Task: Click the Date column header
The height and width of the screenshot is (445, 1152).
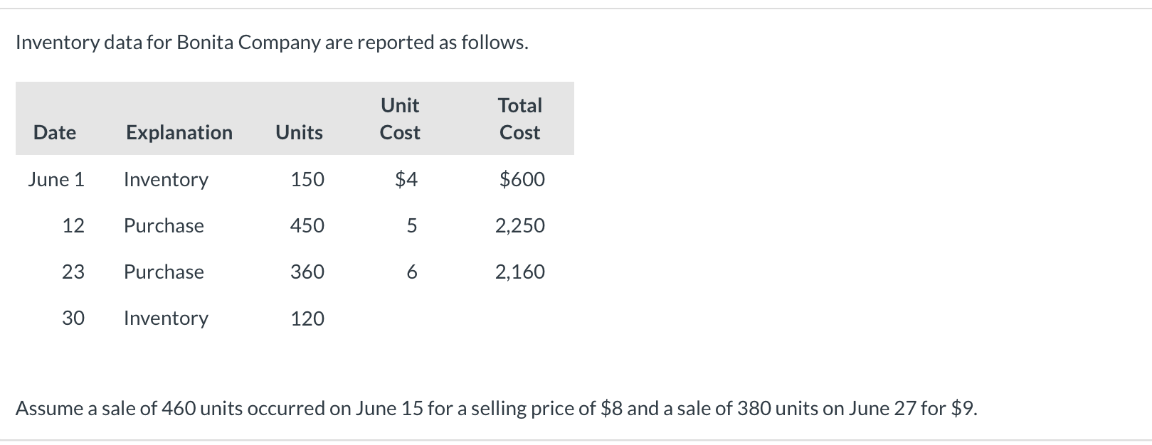Action: click(55, 133)
